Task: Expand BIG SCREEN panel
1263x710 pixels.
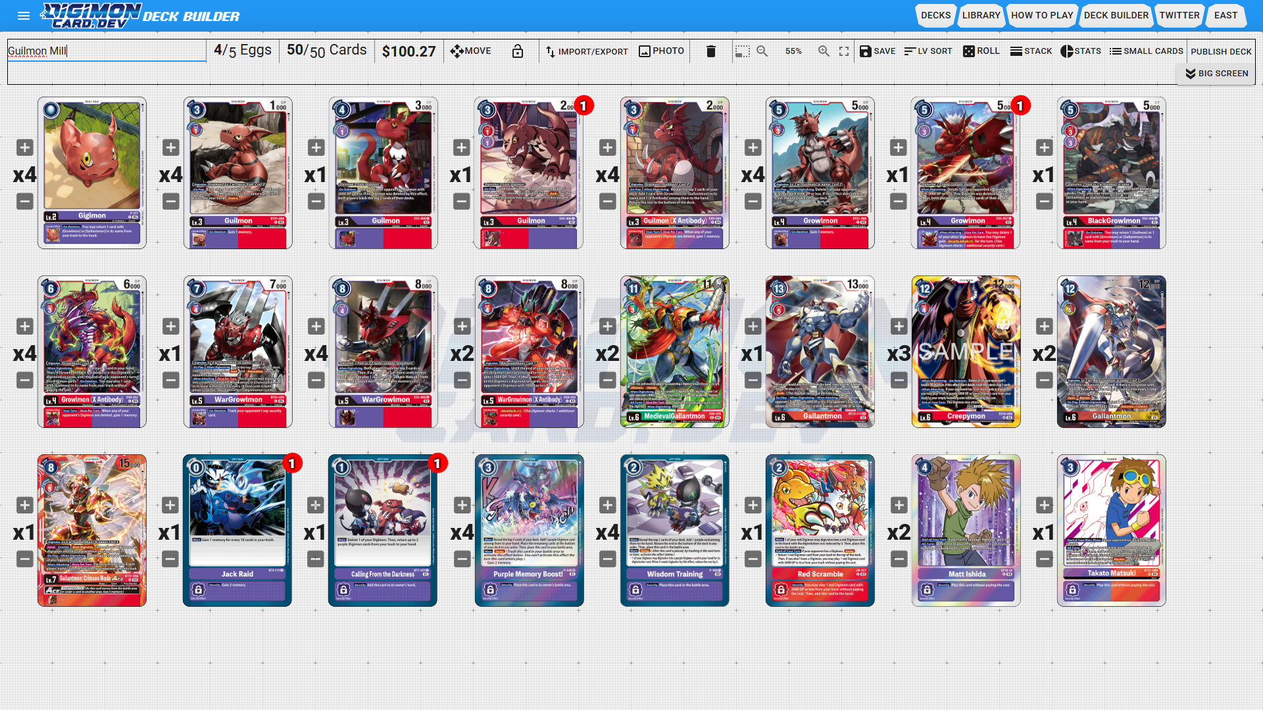Action: coord(1216,74)
